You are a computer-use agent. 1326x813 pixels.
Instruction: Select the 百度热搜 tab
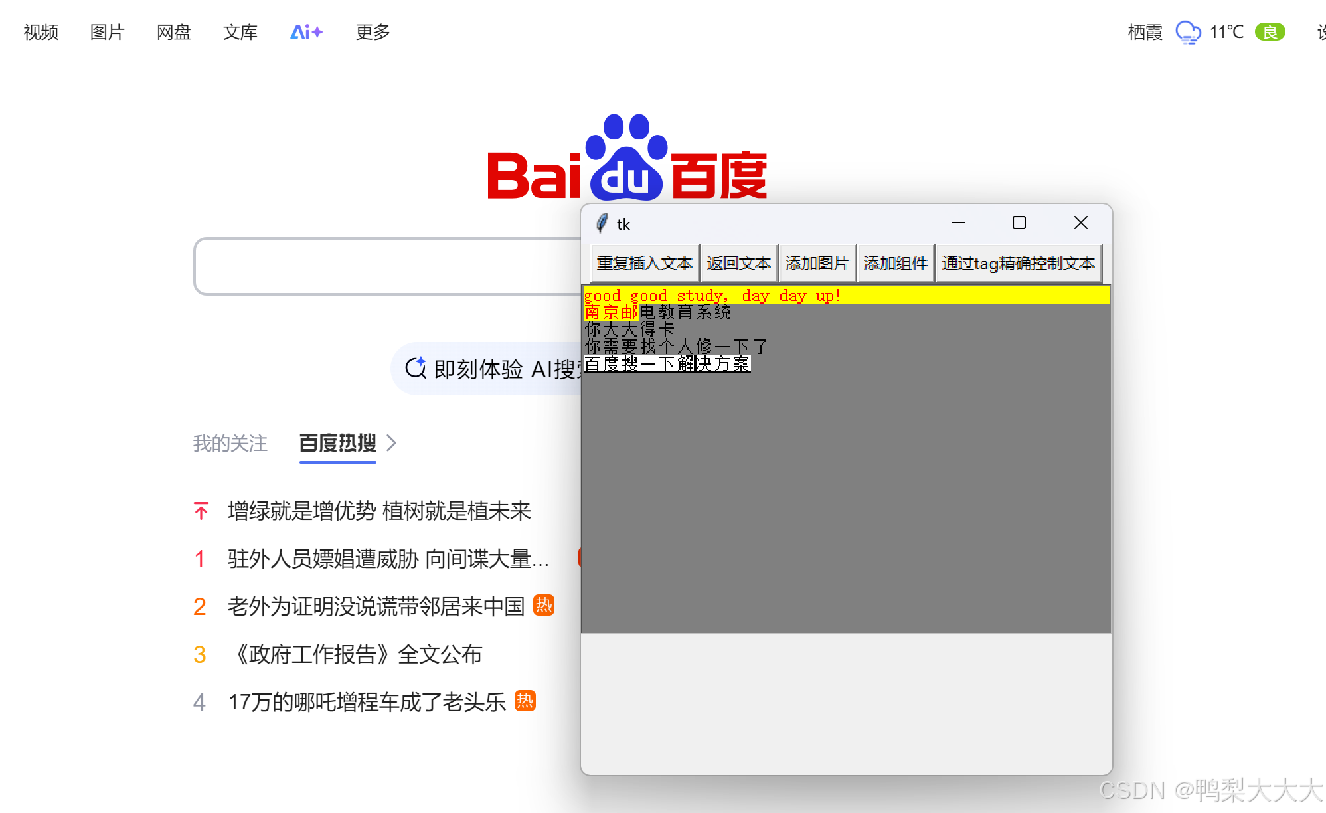pos(337,443)
